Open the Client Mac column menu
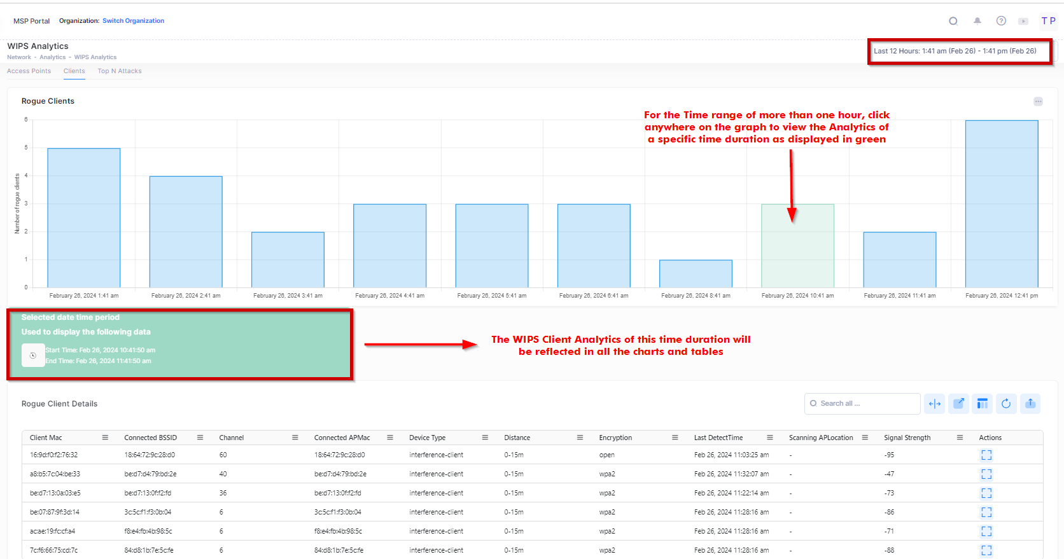 click(x=105, y=438)
